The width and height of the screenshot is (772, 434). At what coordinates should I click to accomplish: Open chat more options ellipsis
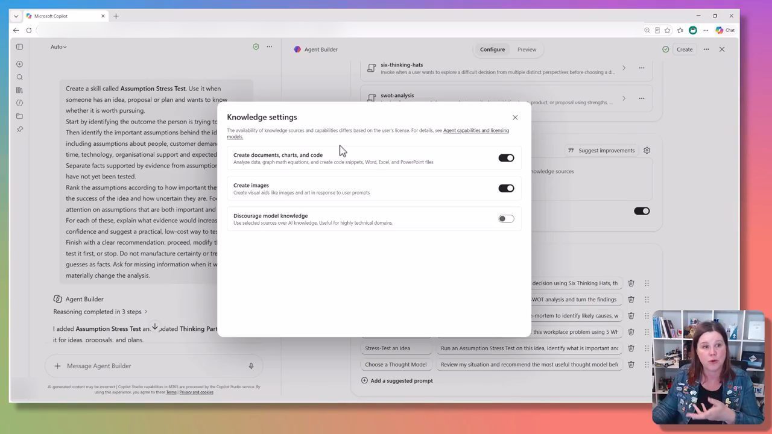[270, 46]
